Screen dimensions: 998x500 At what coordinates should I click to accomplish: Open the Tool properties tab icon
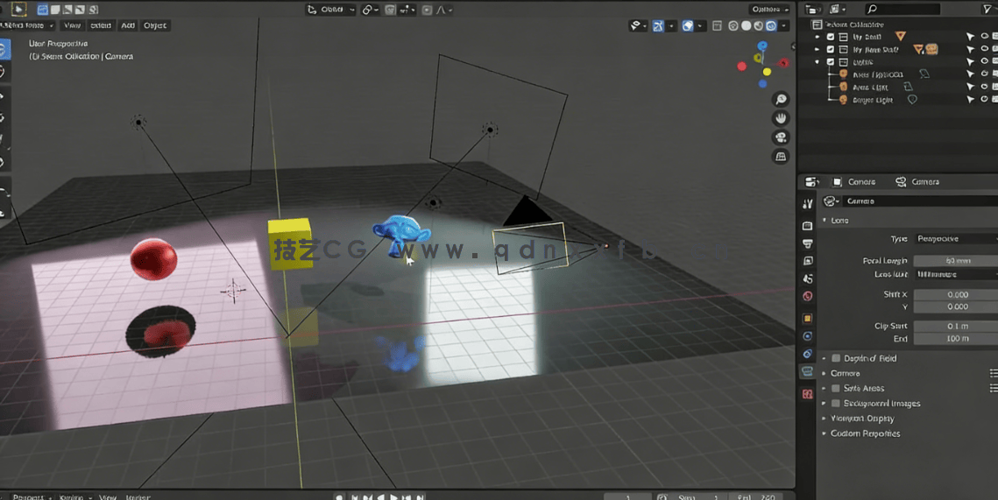coord(807,203)
